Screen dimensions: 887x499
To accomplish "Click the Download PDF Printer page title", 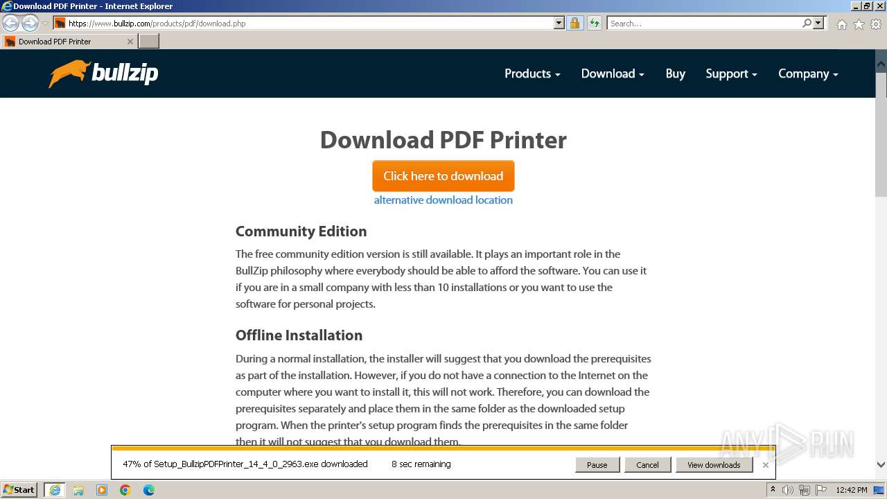I will [443, 140].
